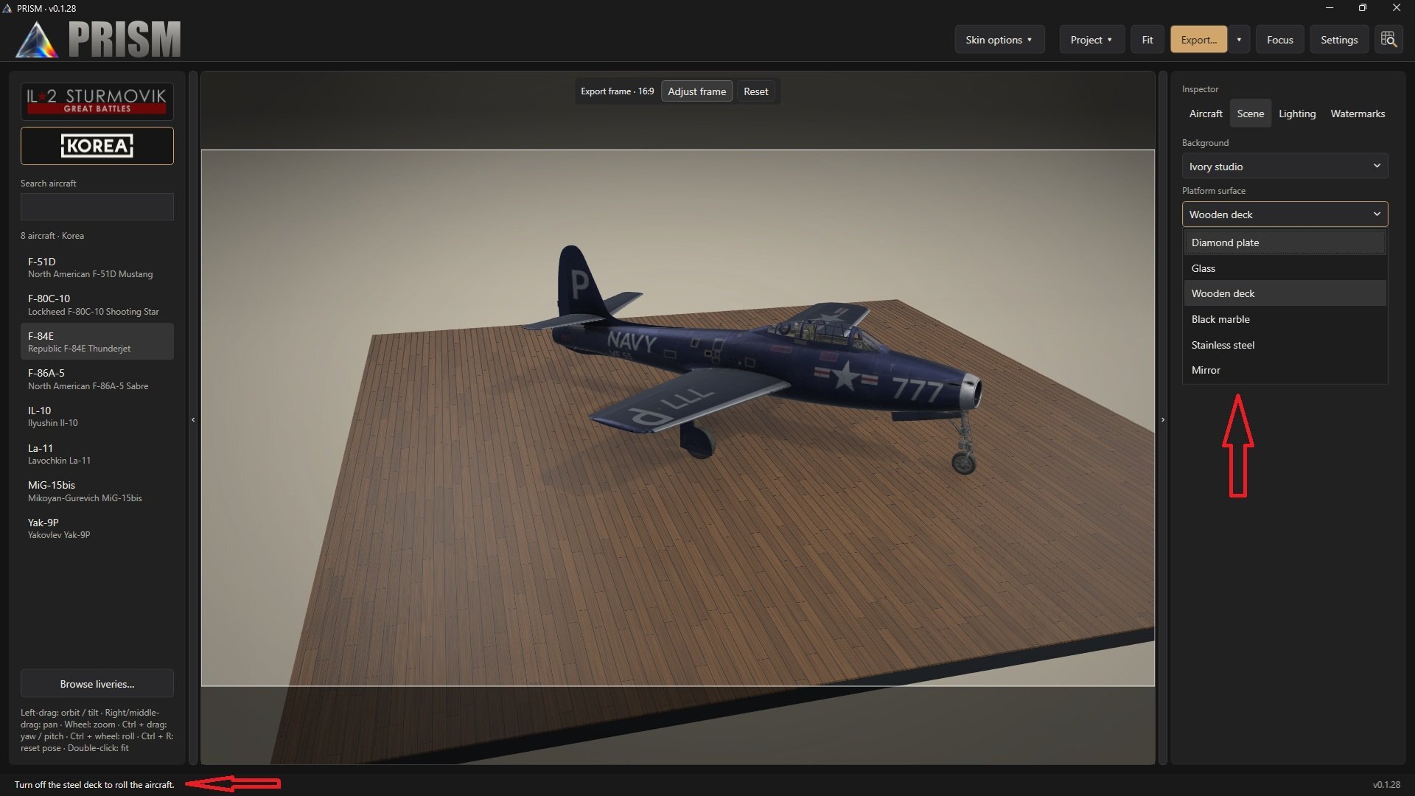Choose Glass platform surface

click(x=1285, y=268)
